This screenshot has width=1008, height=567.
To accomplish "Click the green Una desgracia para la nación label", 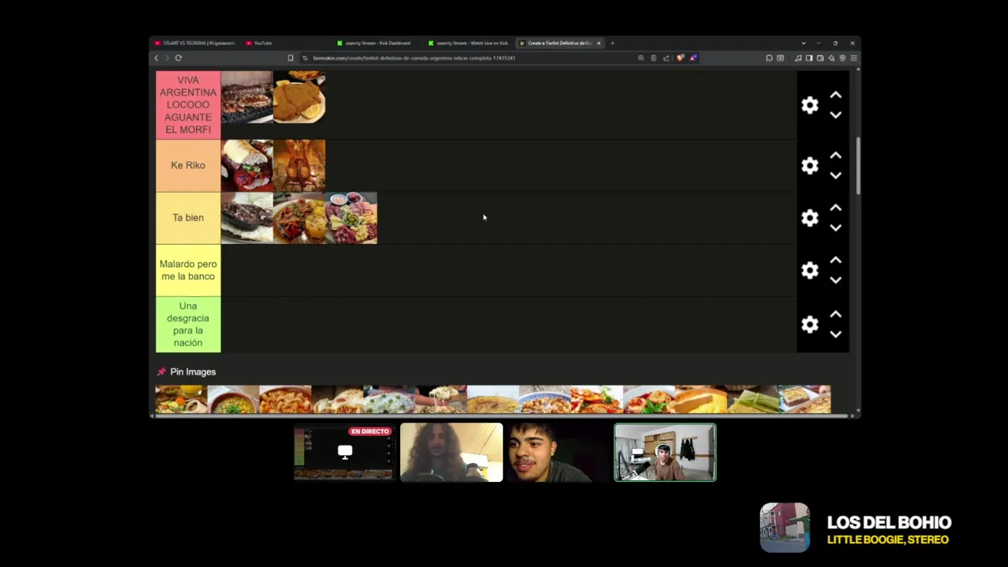I will coord(188,324).
